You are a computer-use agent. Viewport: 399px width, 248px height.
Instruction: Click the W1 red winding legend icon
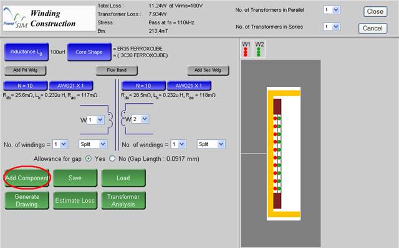tap(246, 49)
